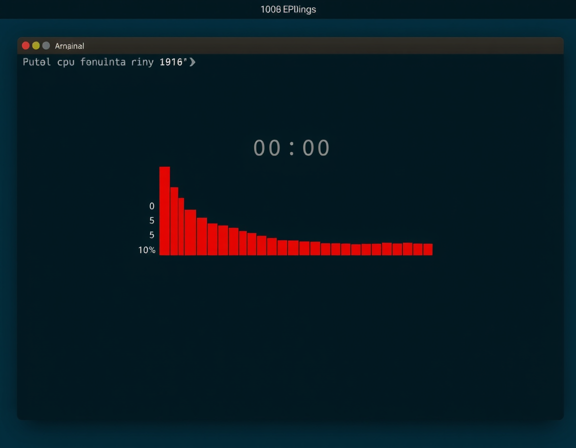Click the tallest red histogram bar
Viewport: 576px width, 448px height.
[164, 211]
